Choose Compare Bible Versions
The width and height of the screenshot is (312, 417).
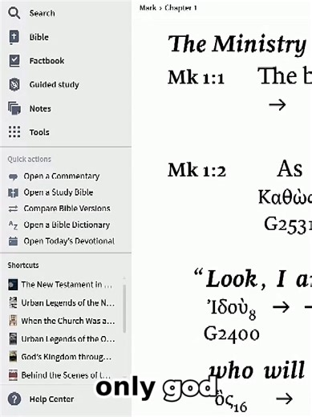(67, 208)
